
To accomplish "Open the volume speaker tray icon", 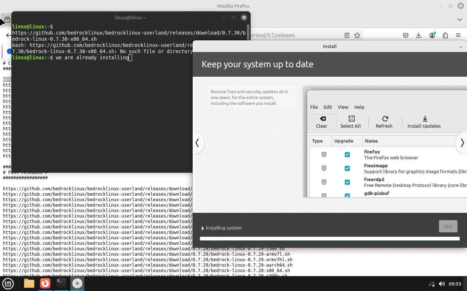I will coord(441,284).
